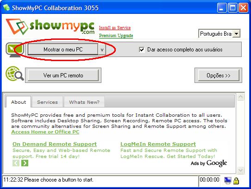The image size is (251, 189).
Task: Expand arrow beside Mostrar o meu PC
Action: point(102,50)
